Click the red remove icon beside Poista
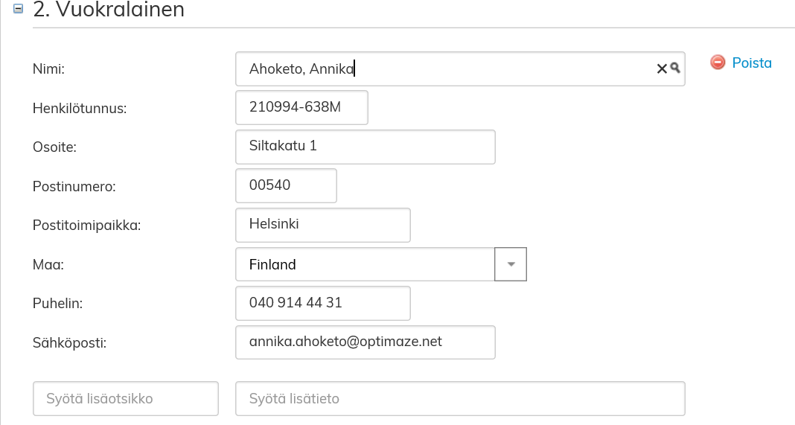 (x=718, y=63)
